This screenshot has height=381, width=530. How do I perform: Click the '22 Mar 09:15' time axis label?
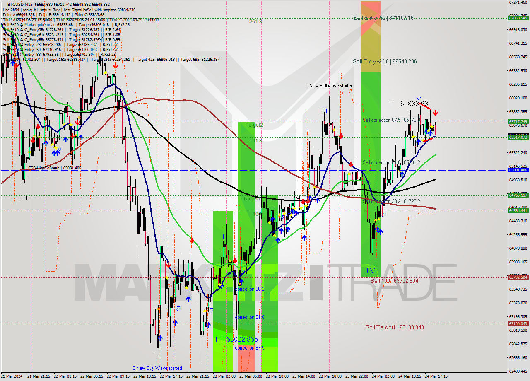click(118, 376)
